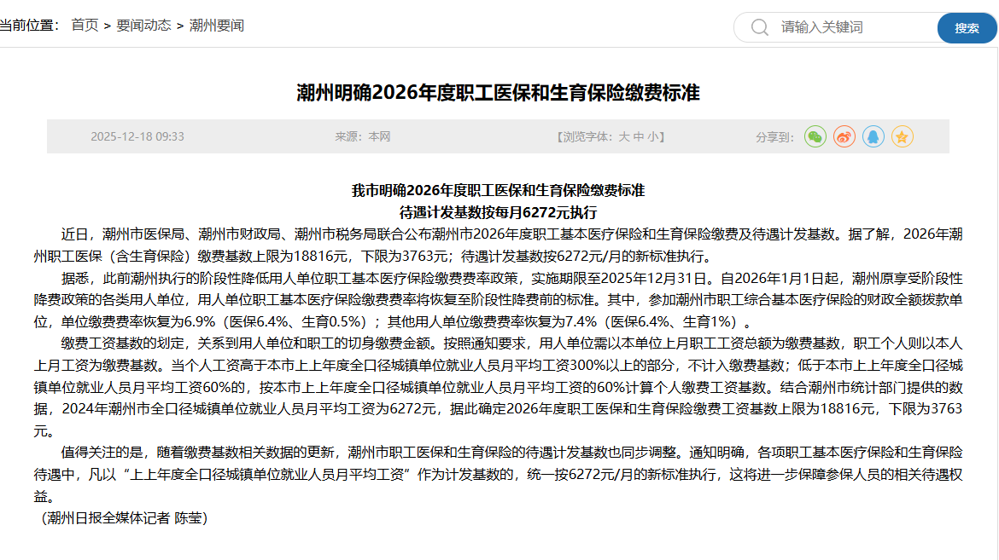
Task: Share to Qzone star icon
Action: 903,136
